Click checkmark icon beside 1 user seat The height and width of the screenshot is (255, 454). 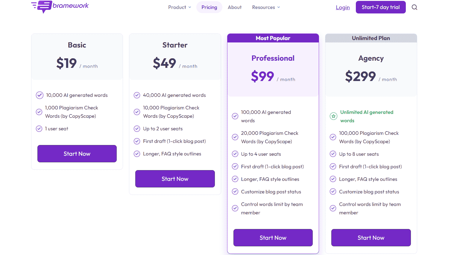click(x=39, y=129)
